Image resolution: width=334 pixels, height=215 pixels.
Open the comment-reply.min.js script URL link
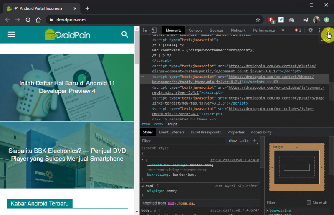point(238,90)
